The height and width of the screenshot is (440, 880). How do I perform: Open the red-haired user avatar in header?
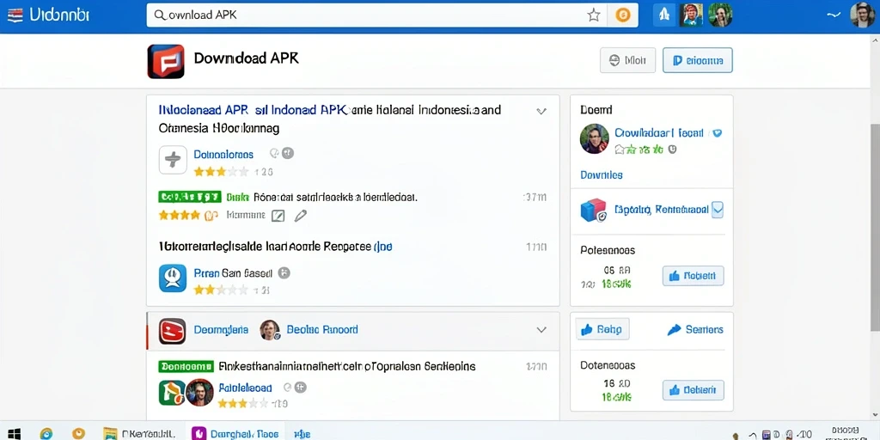pyautogui.click(x=691, y=15)
